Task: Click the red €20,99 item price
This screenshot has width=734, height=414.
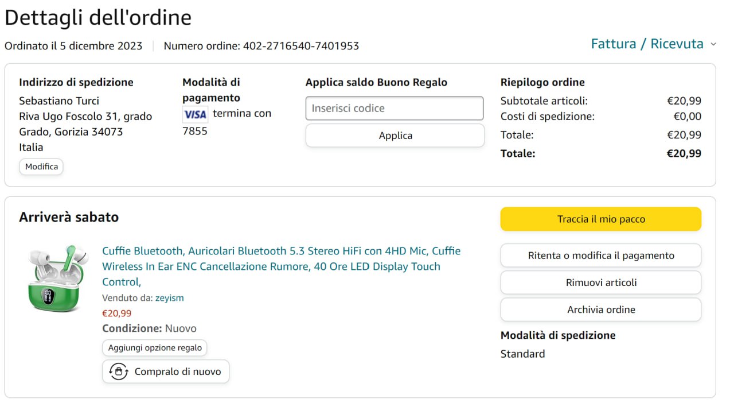Action: [x=116, y=314]
